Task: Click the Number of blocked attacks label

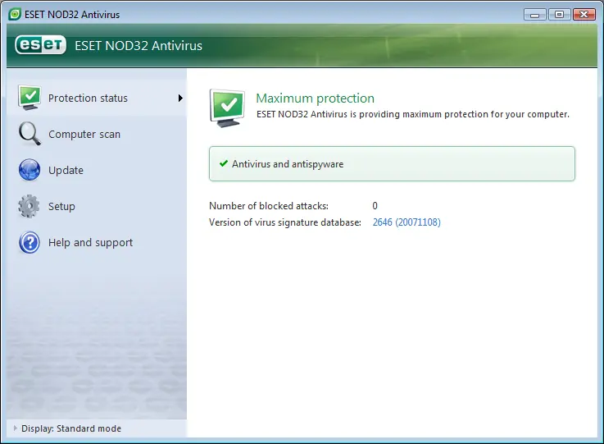Action: [269, 206]
